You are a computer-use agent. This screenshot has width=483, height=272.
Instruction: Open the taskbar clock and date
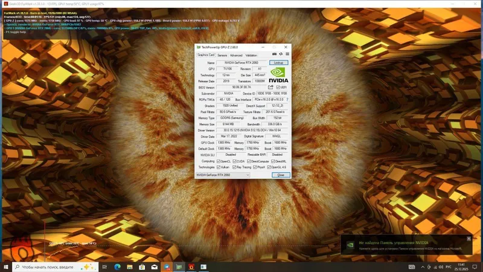(461, 267)
